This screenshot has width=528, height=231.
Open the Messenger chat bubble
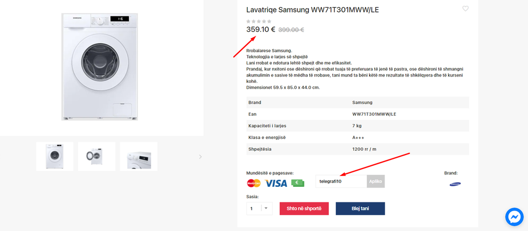(514, 216)
